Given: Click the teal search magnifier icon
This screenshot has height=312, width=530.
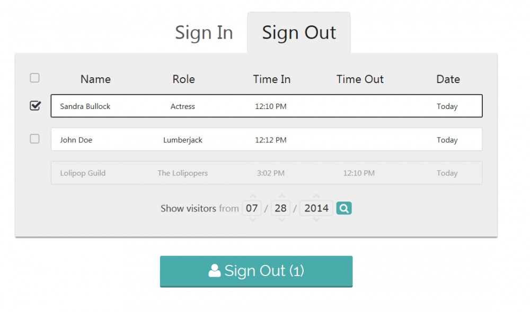Looking at the screenshot, I should 344,208.
